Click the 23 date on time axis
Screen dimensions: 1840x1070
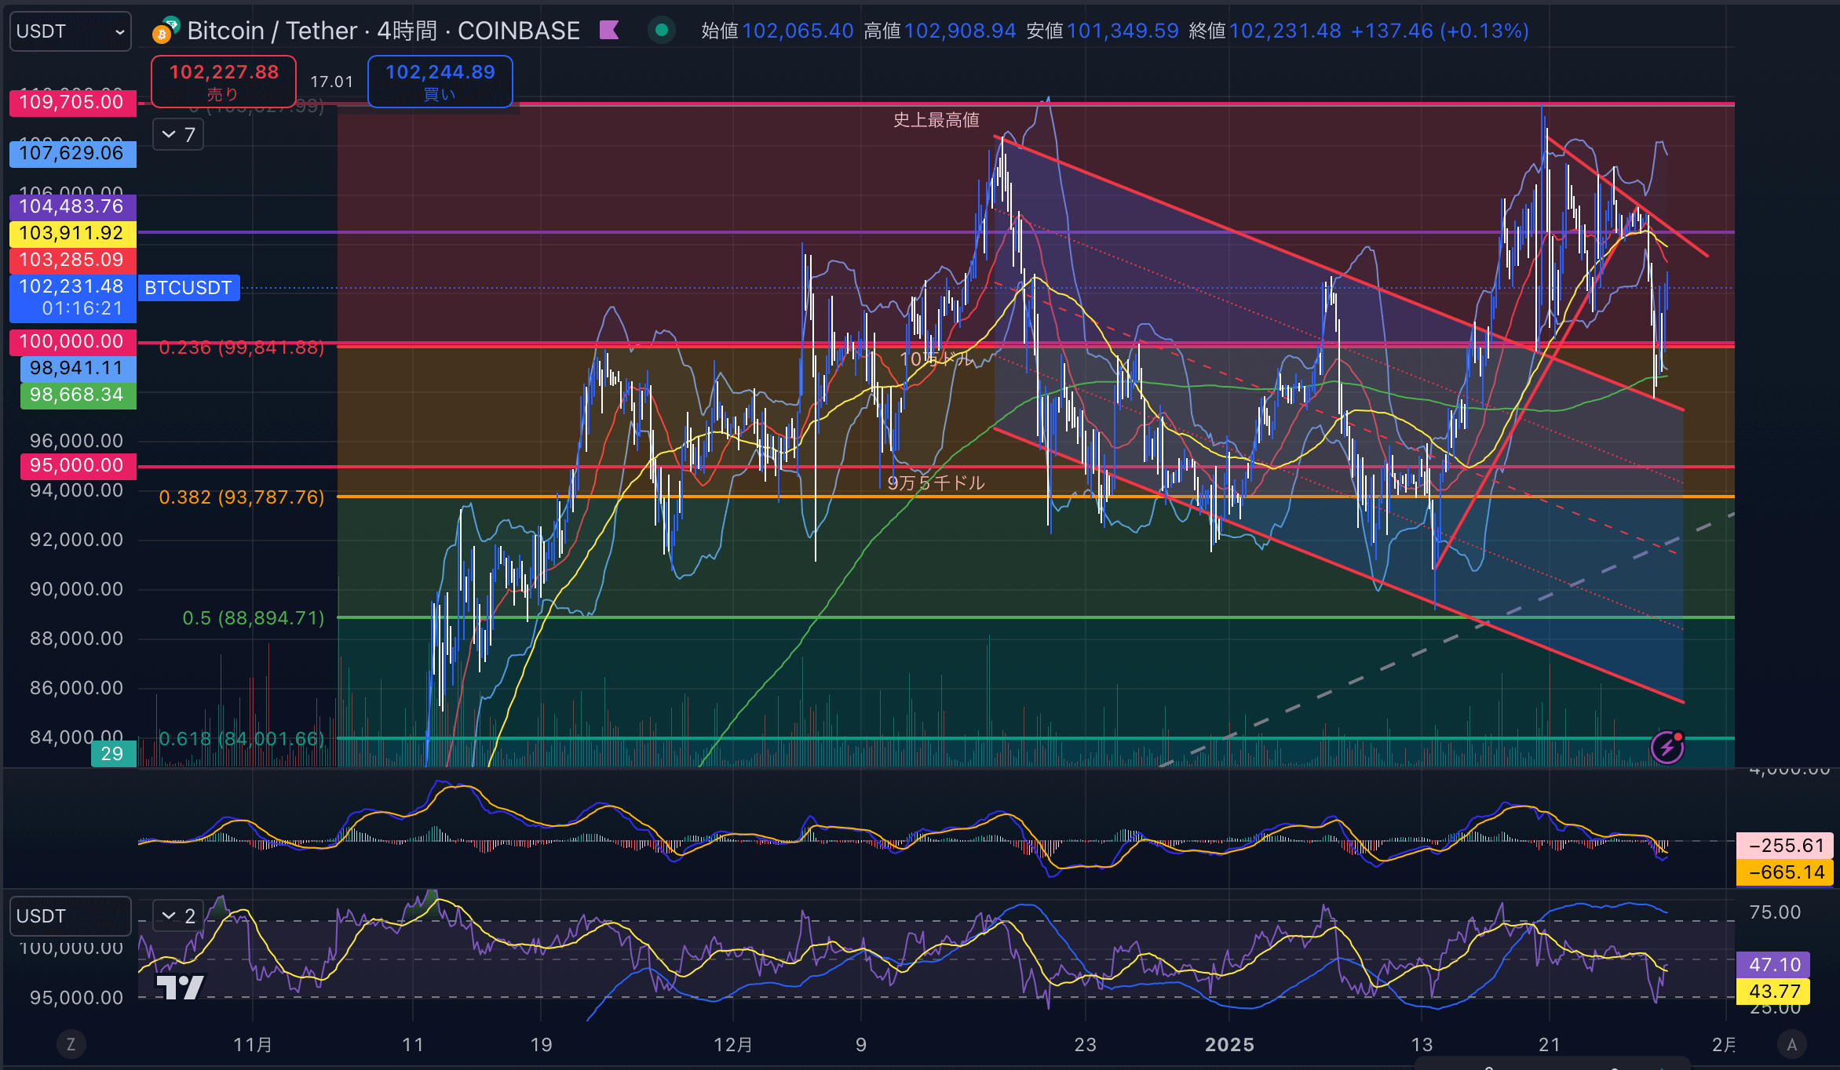[1085, 1045]
